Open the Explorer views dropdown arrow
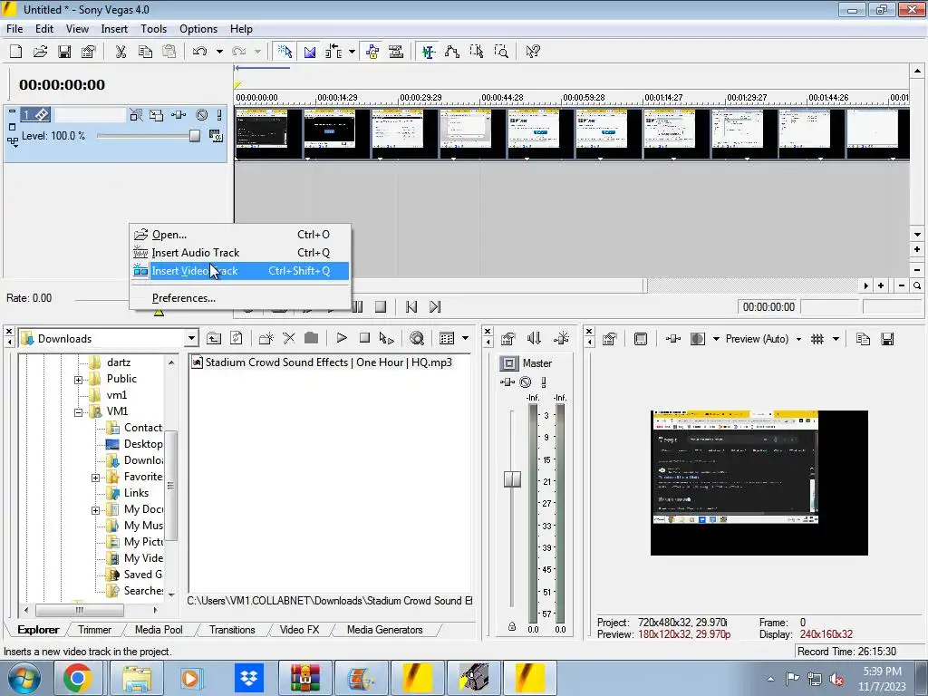Image resolution: width=928 pixels, height=696 pixels. coord(465,338)
